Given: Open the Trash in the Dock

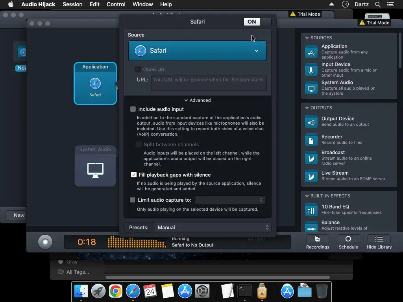Looking at the screenshot, I should coord(322,291).
